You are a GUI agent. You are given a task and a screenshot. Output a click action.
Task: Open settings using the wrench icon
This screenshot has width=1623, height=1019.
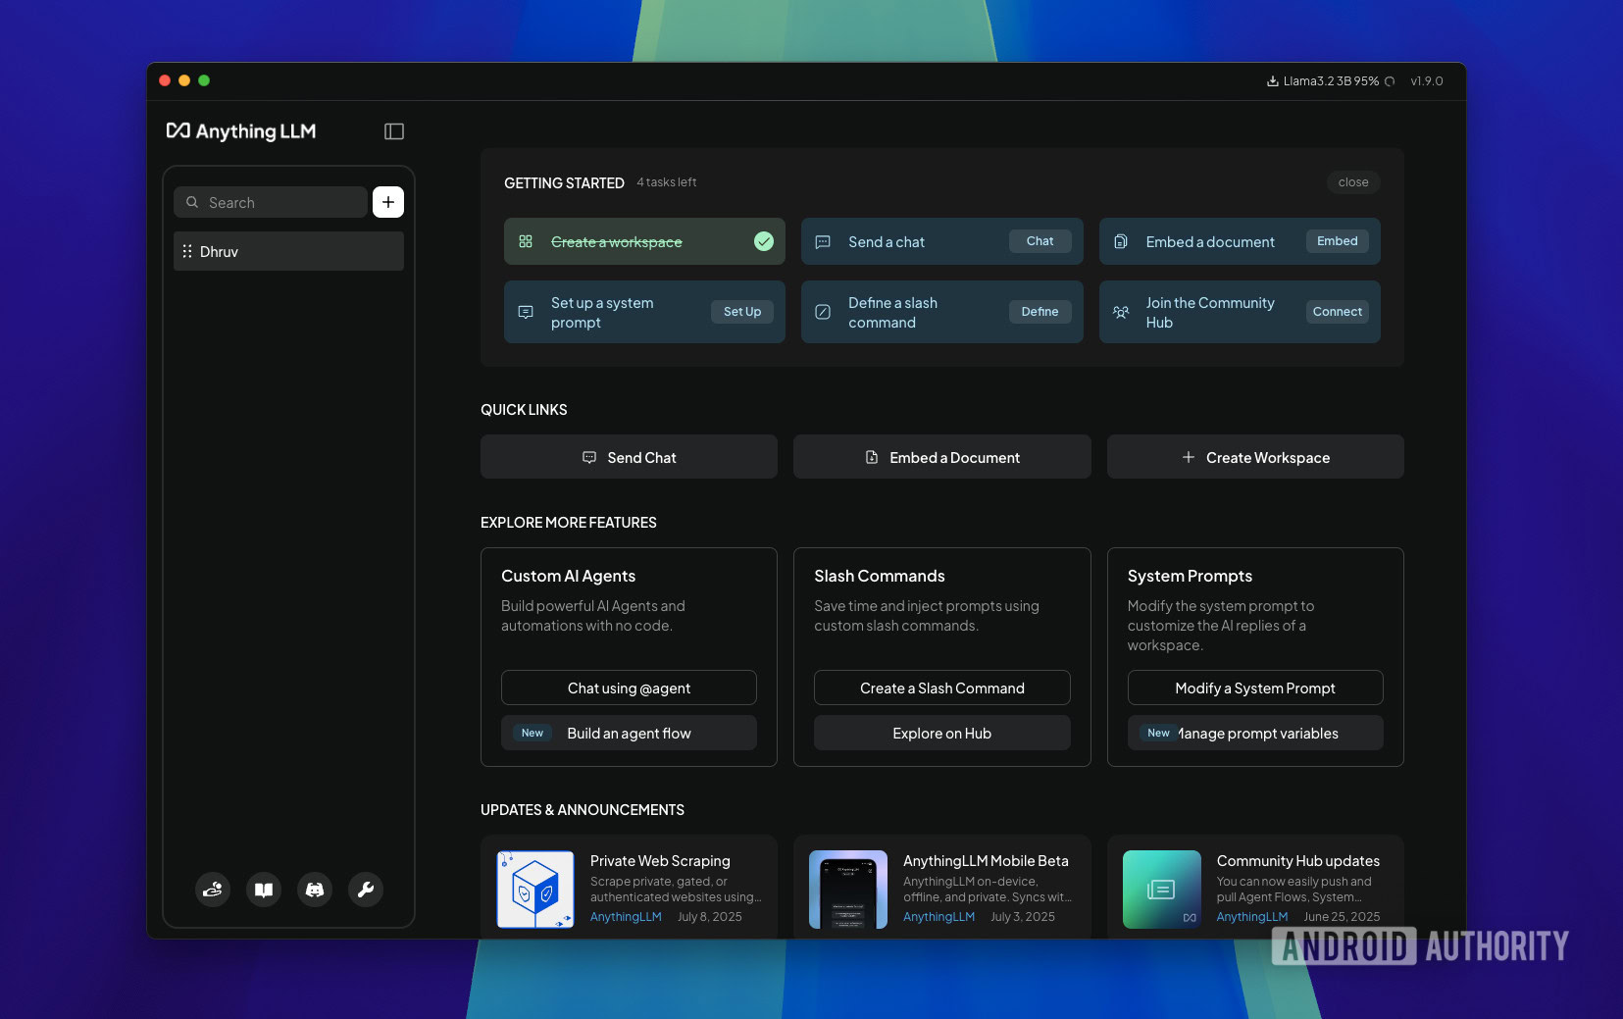point(366,890)
